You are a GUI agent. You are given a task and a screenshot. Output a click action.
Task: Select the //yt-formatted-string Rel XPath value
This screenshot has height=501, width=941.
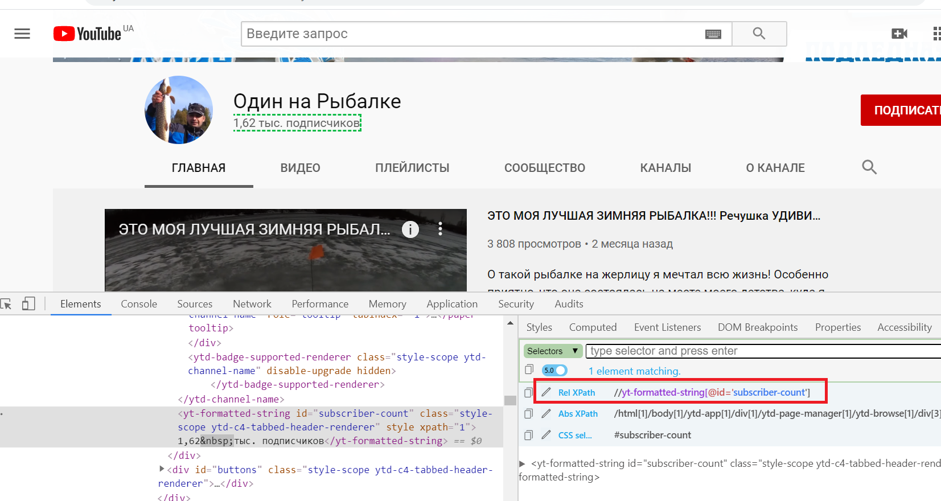coord(712,392)
